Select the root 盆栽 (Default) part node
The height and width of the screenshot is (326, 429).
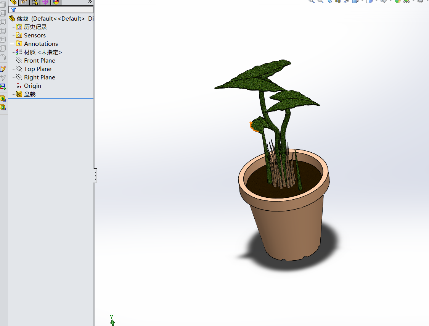click(x=51, y=19)
